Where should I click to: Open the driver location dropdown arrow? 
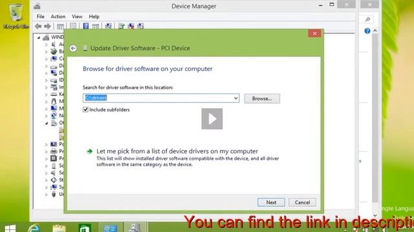click(x=235, y=98)
